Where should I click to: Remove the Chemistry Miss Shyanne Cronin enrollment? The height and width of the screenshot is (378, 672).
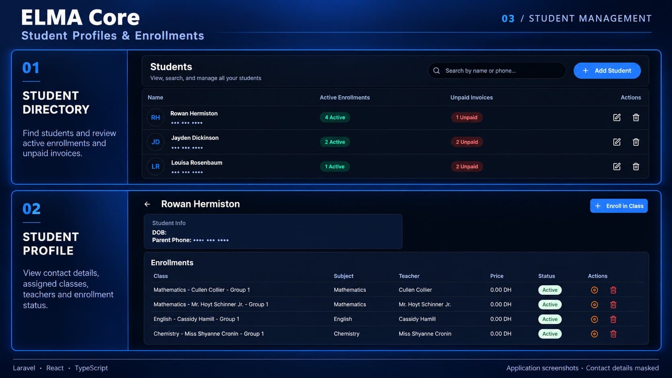coord(613,334)
